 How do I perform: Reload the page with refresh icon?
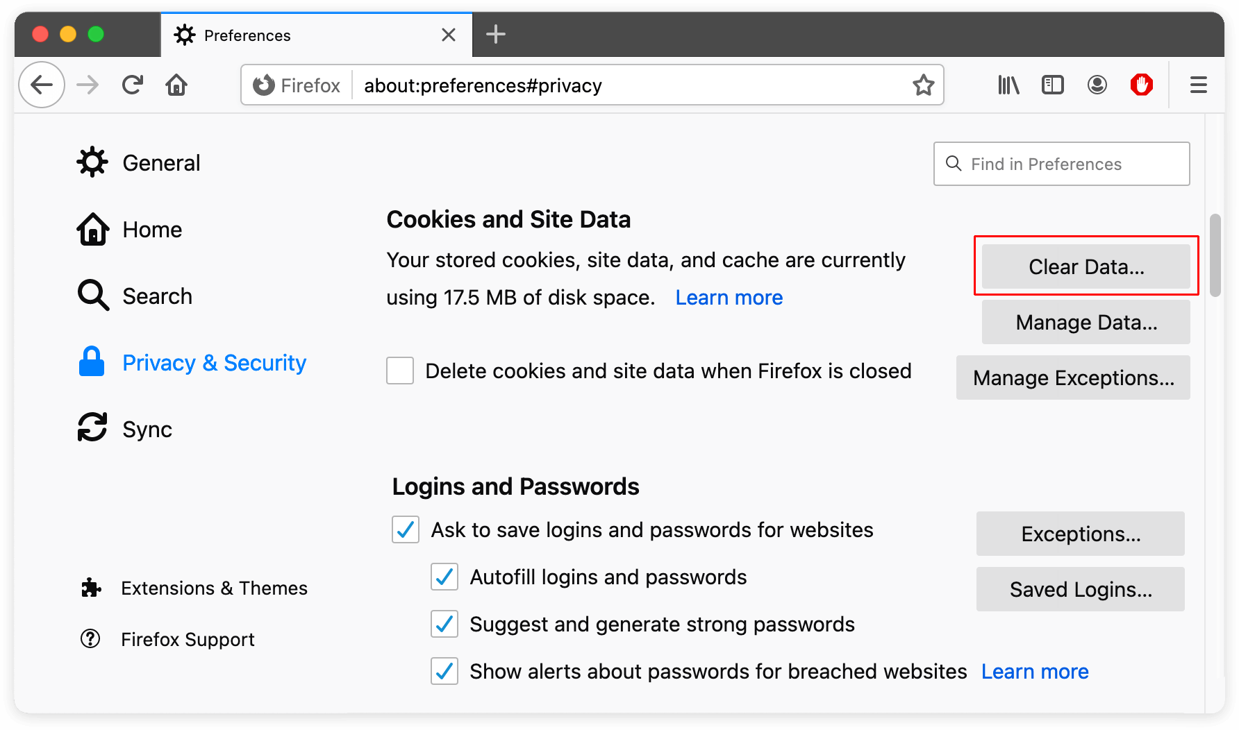pos(132,85)
